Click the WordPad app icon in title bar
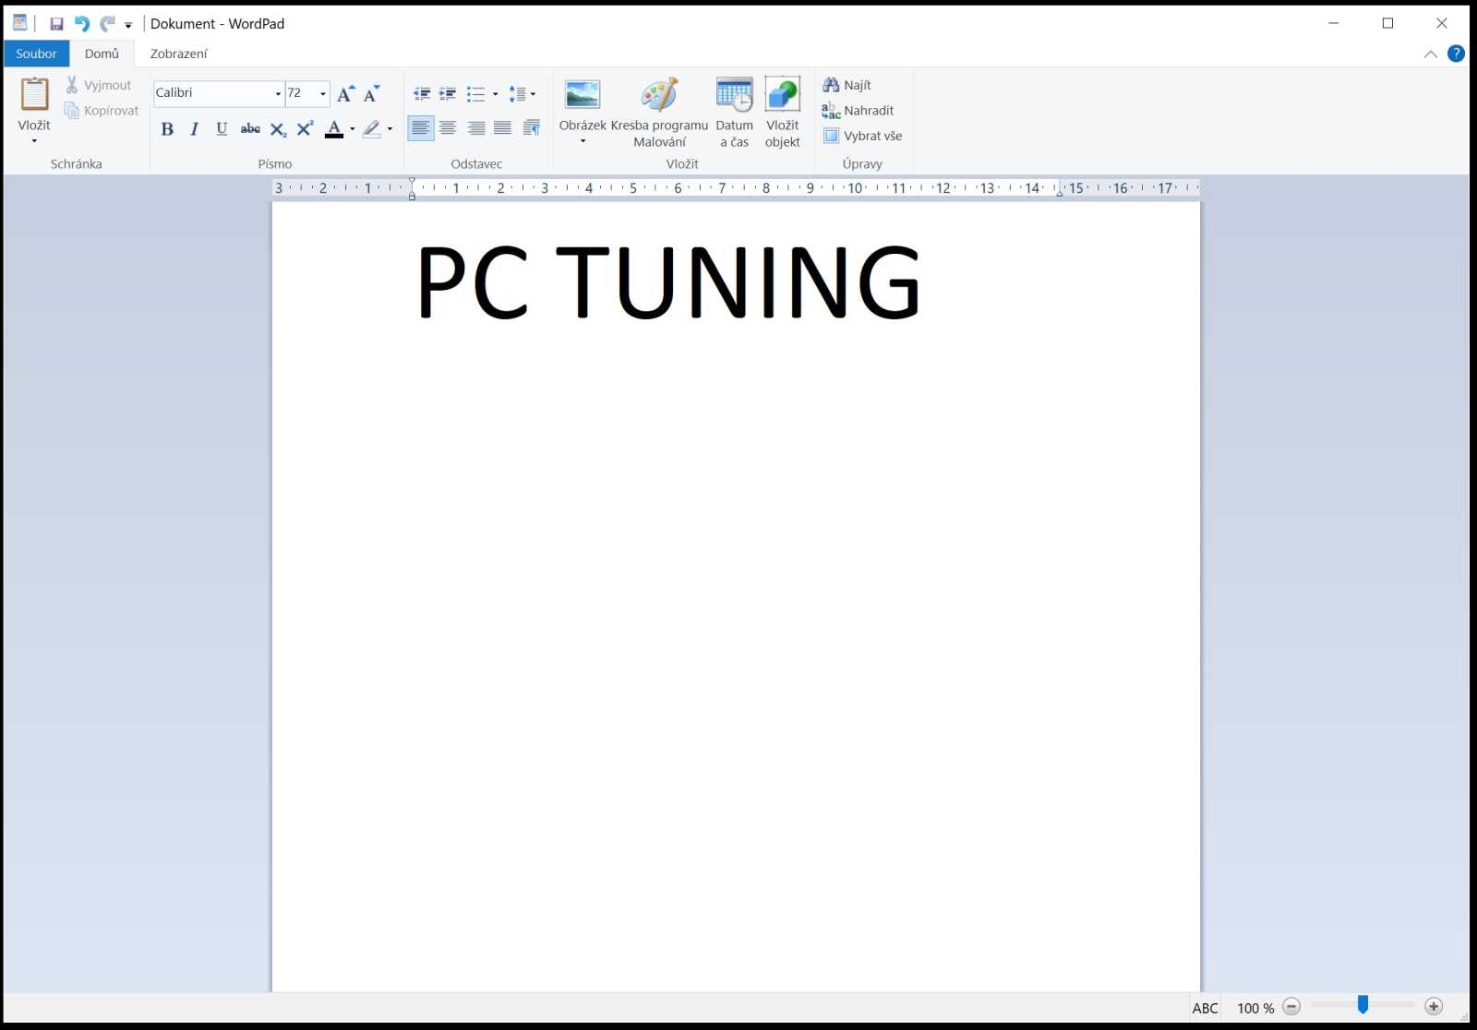Viewport: 1477px width, 1030px height. tap(19, 23)
